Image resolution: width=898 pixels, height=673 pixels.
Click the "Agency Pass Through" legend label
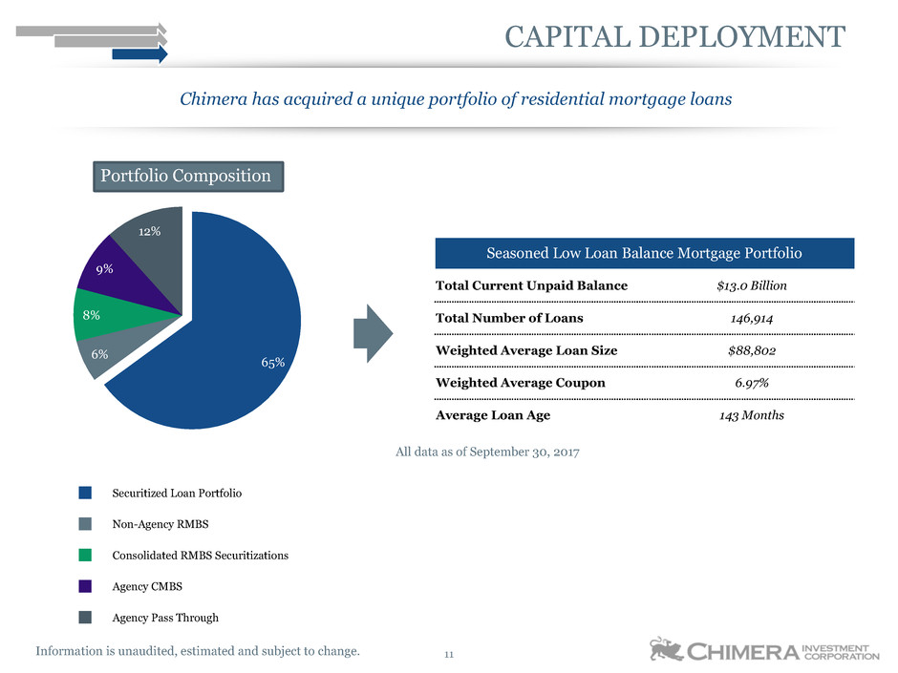coord(165,618)
